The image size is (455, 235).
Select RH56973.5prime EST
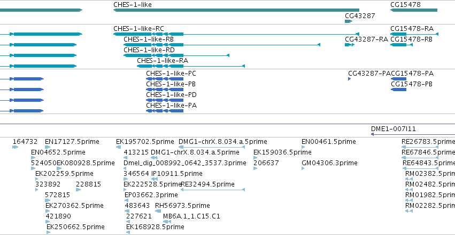pos(158,212)
